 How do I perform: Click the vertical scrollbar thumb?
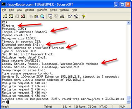tap(128, 98)
